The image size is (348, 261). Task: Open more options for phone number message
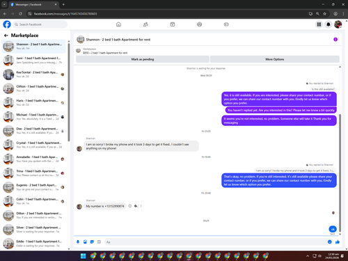[x=141, y=206]
